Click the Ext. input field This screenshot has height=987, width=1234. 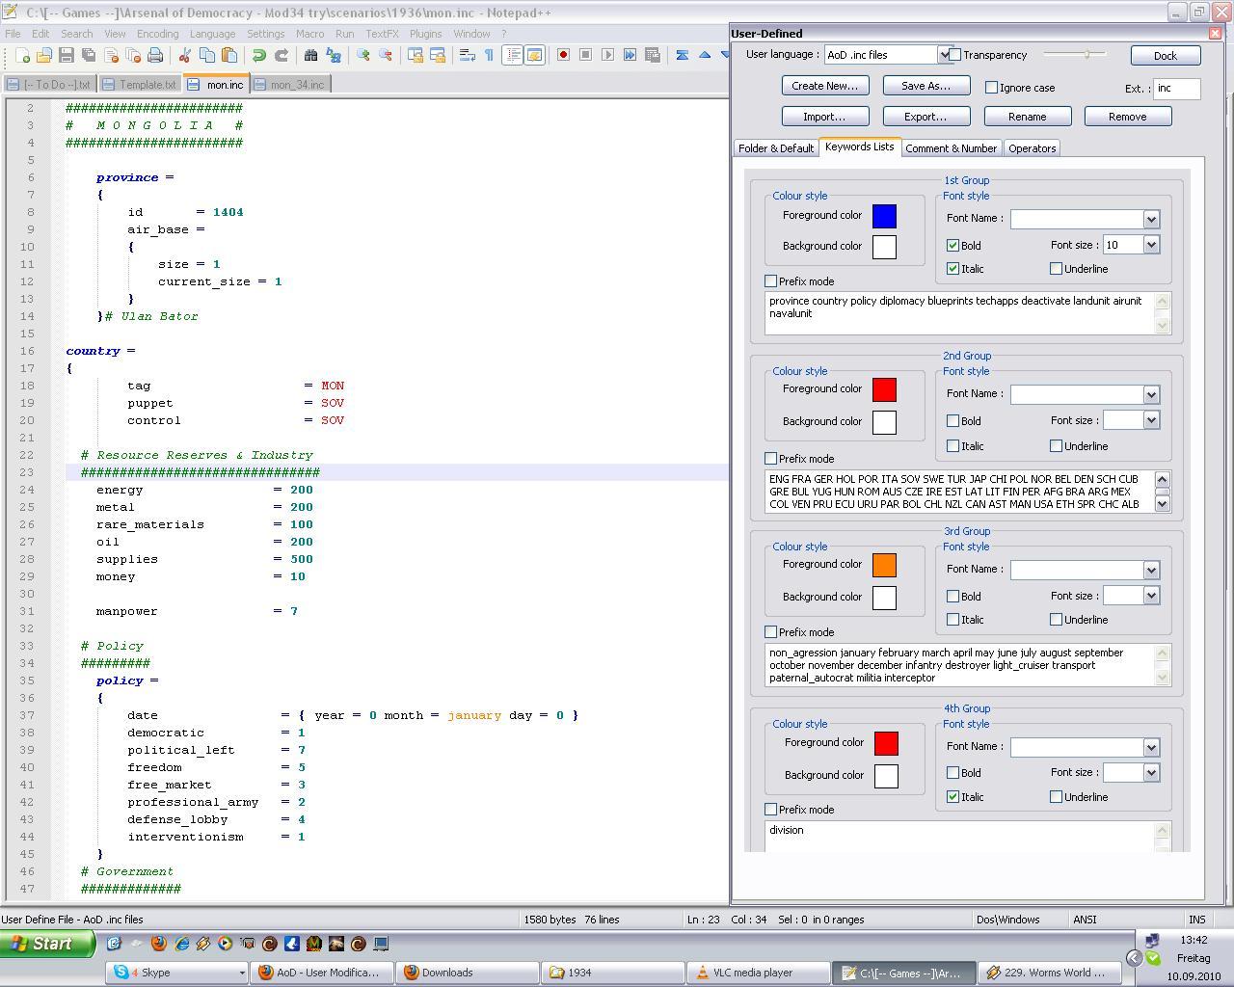(1177, 89)
